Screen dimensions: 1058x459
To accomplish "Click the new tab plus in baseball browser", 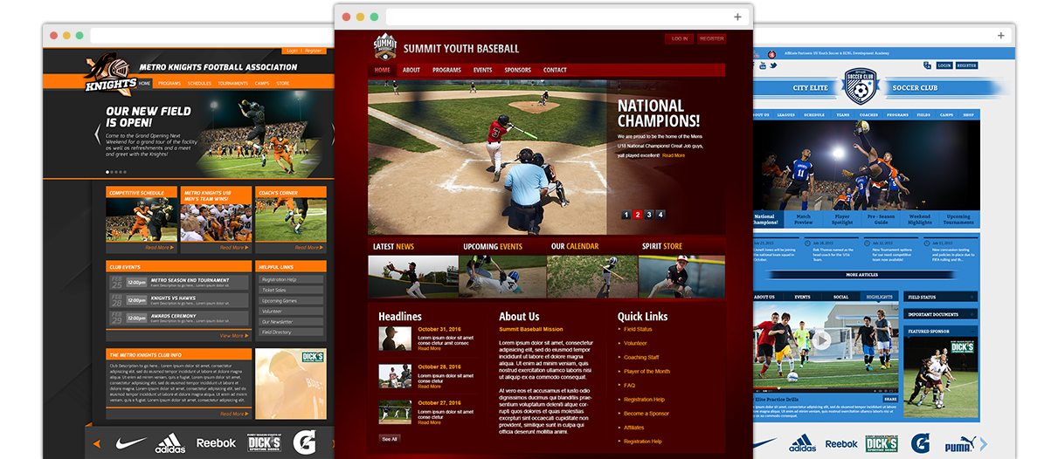I will coord(737,17).
